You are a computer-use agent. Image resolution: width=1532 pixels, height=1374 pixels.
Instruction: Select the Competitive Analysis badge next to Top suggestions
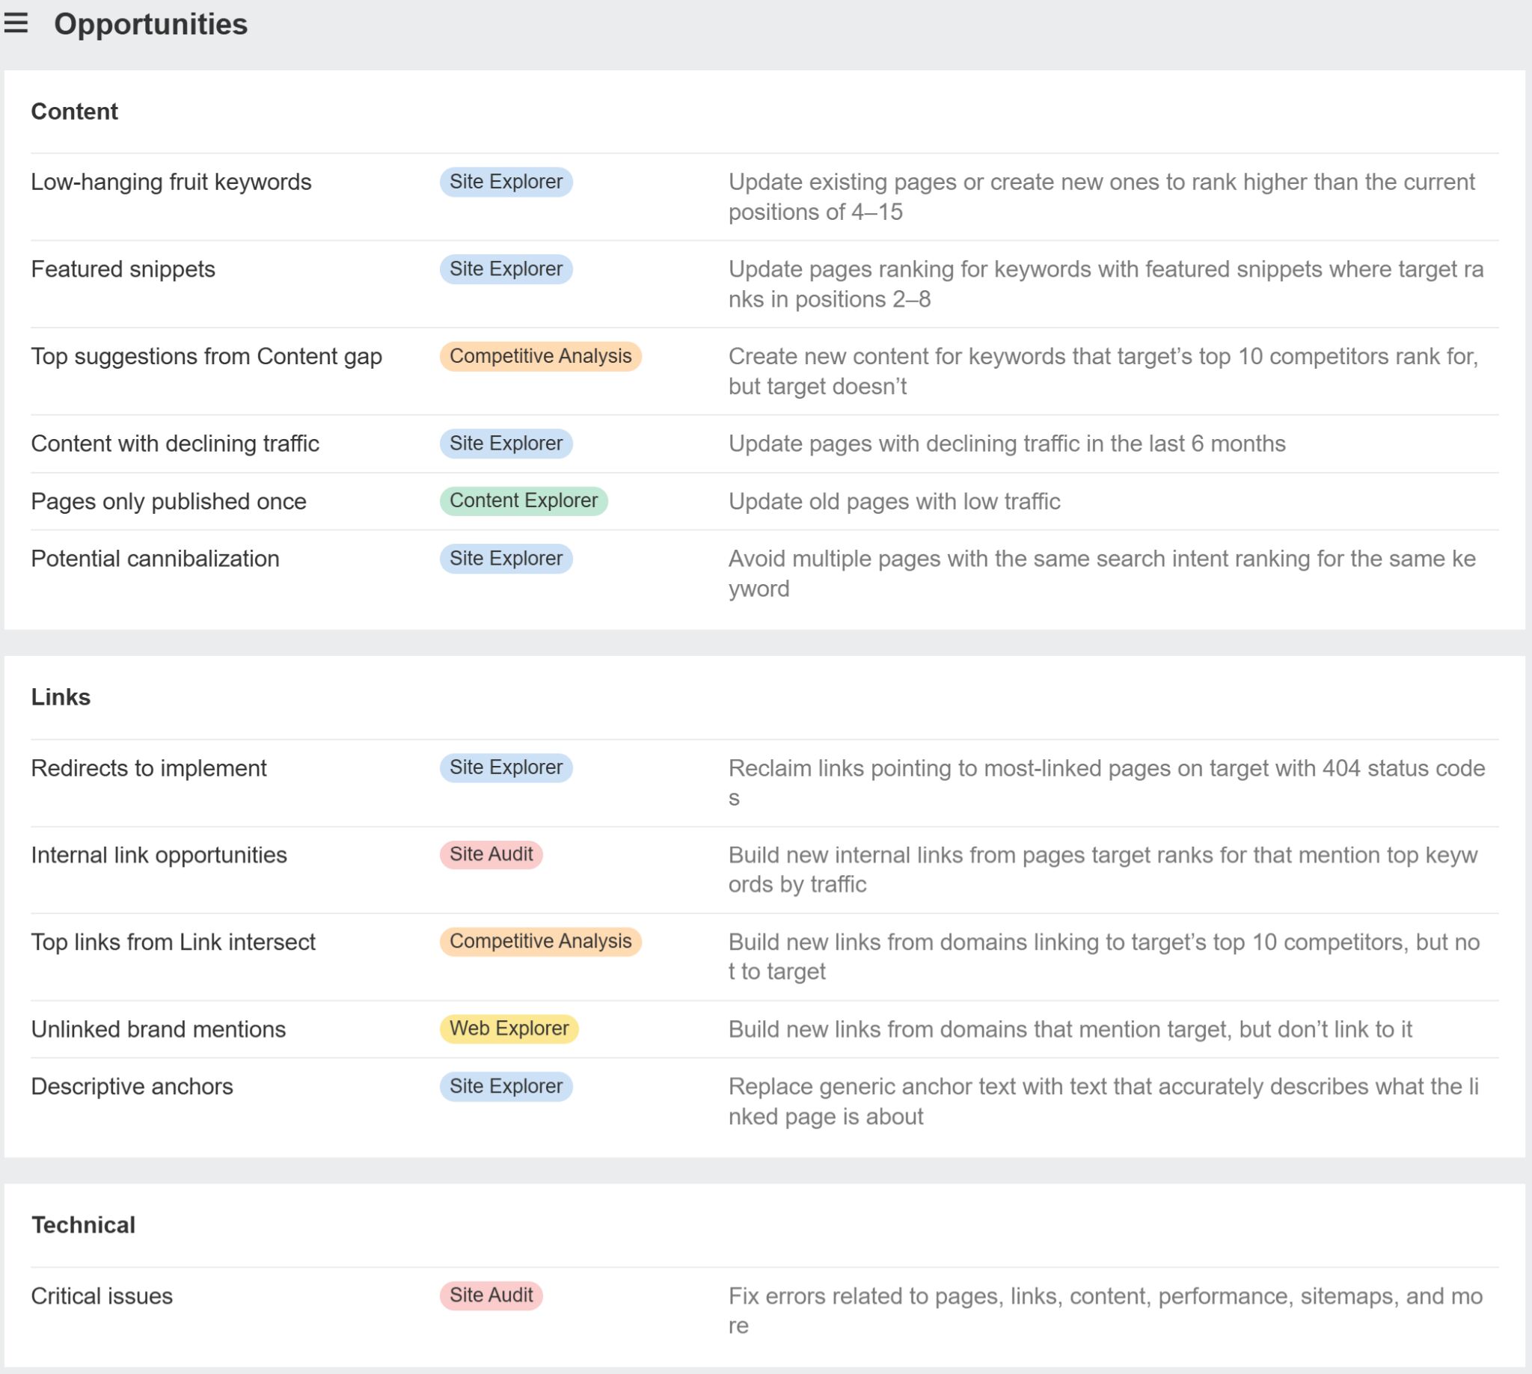point(539,356)
